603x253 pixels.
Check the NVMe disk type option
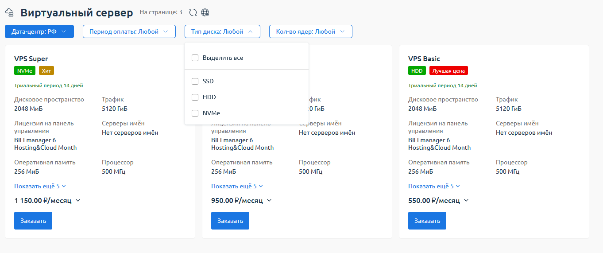tap(195, 113)
